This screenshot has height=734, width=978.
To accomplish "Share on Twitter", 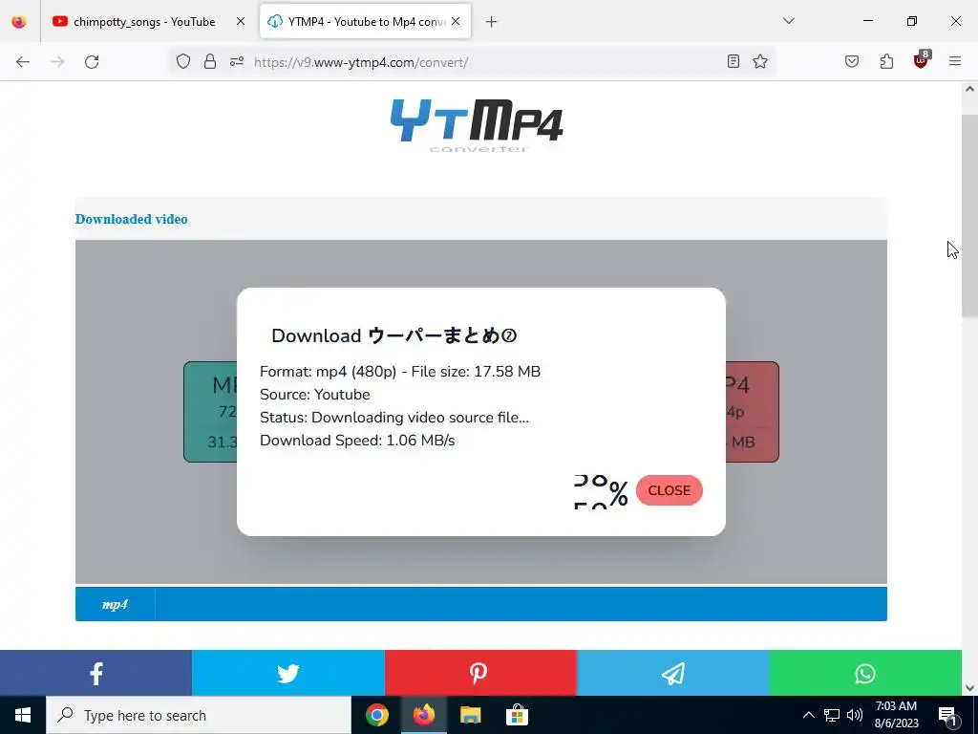I will point(288,673).
